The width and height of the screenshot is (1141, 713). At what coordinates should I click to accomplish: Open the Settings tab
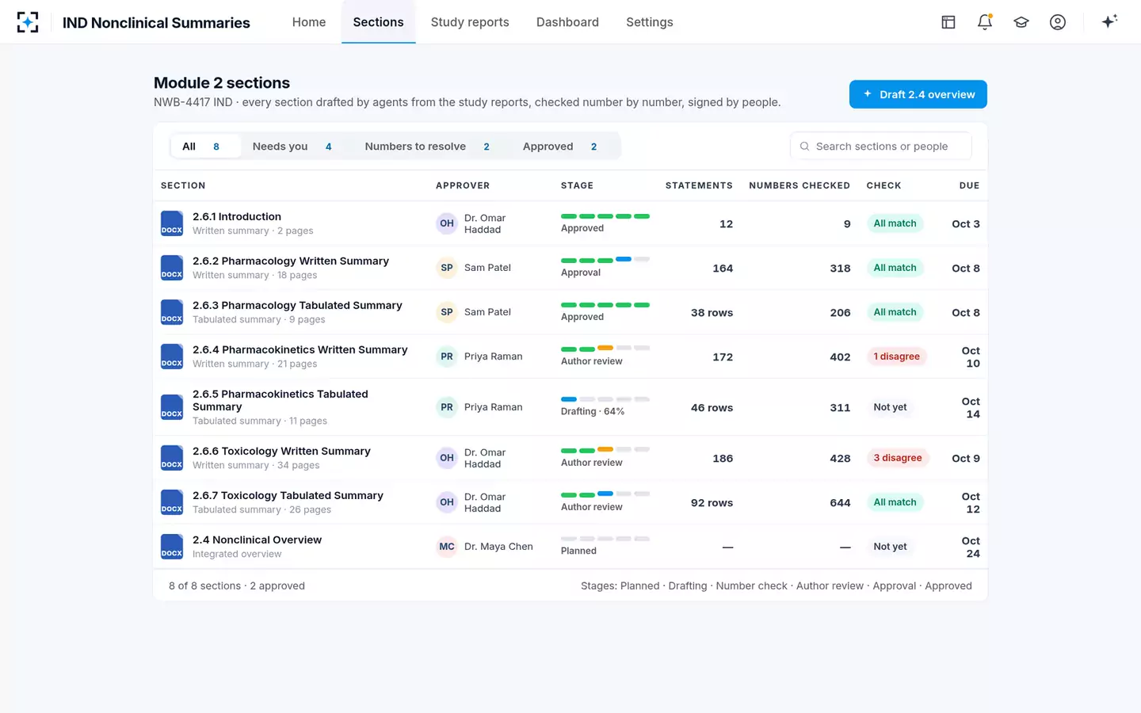(650, 22)
